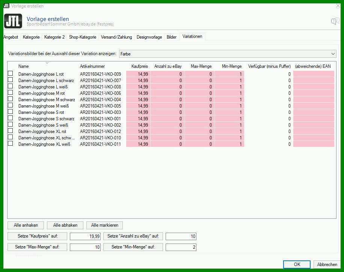This screenshot has width=344, height=272.
Task: Click the small JTL title bar icon
Action: [6, 6]
